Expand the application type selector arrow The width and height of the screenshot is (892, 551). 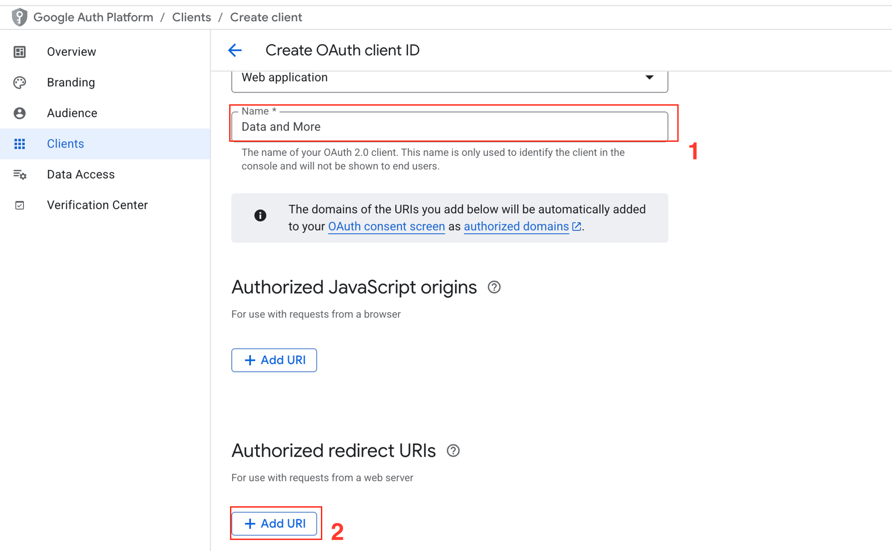coord(649,77)
